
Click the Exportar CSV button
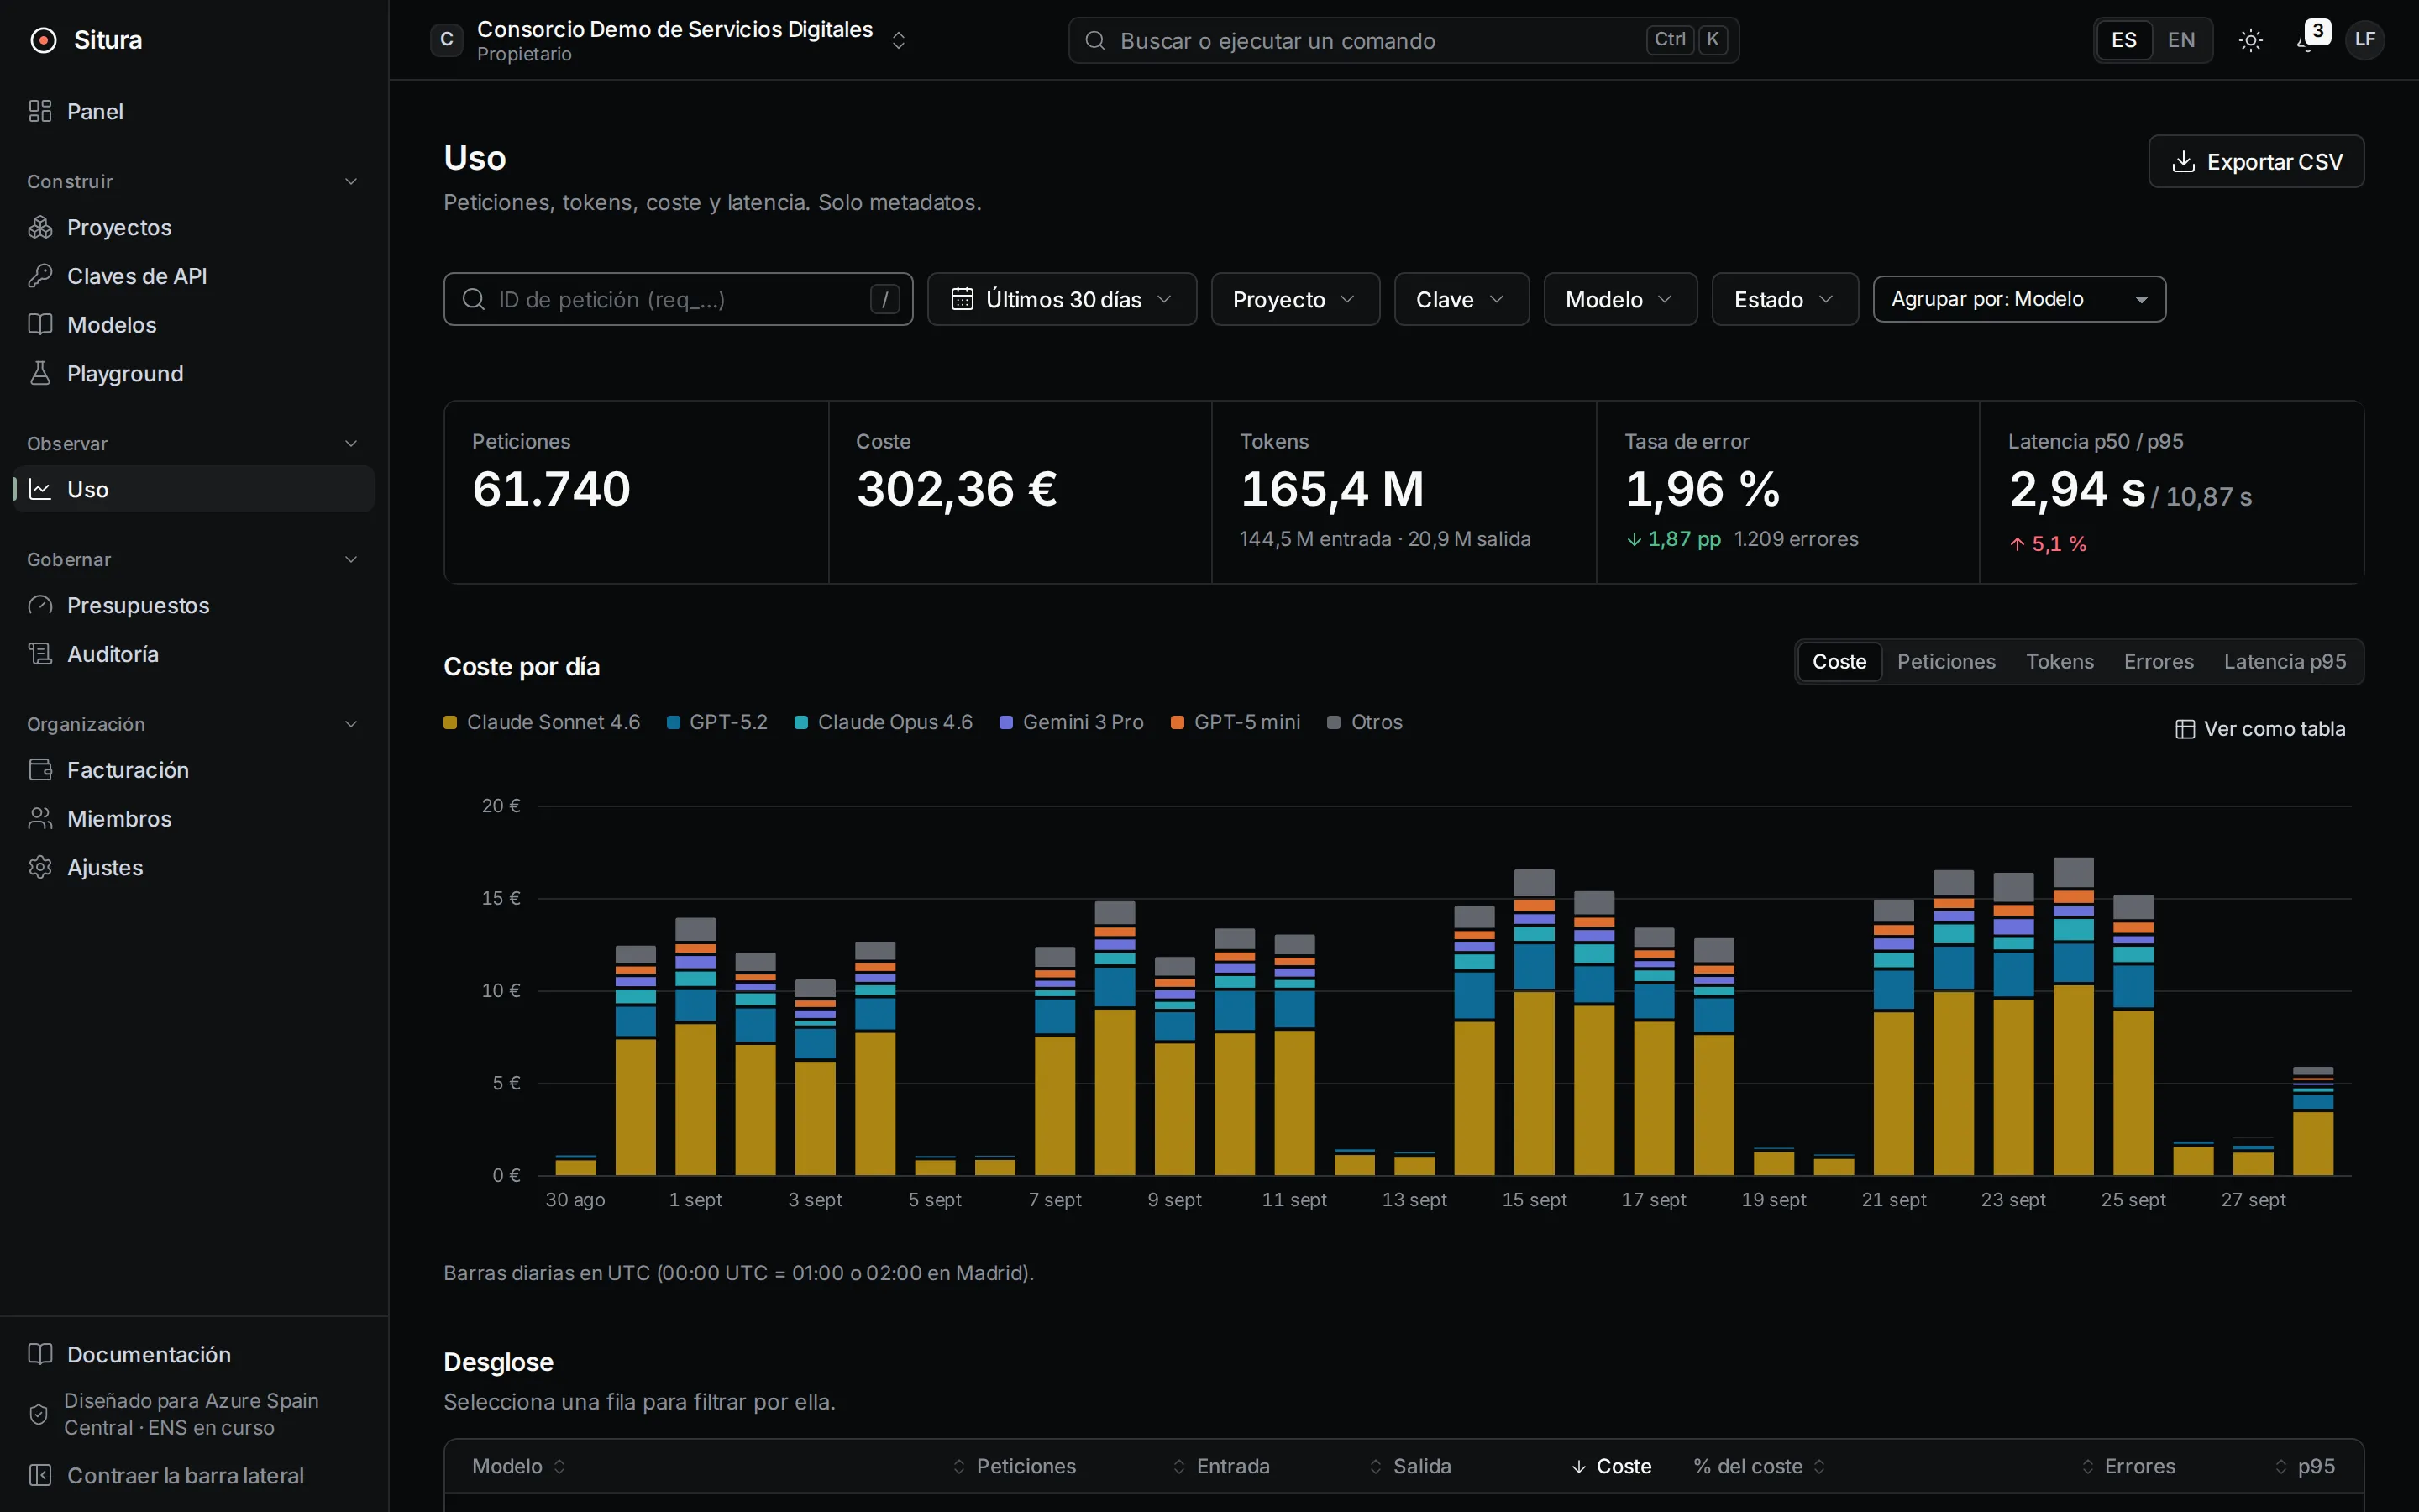click(x=2256, y=161)
